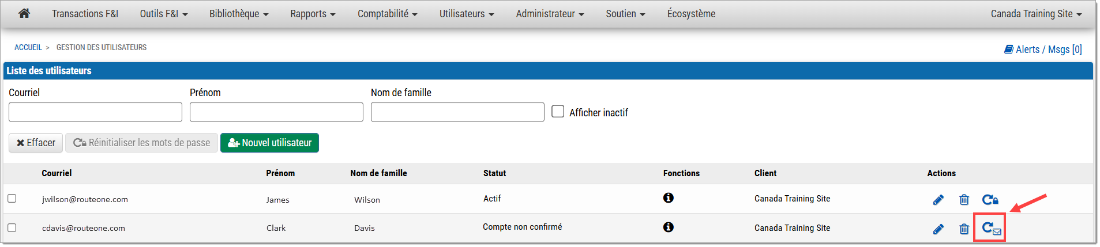The width and height of the screenshot is (1100, 247).
Task: Open the Transactions F&I menu item
Action: 85,14
